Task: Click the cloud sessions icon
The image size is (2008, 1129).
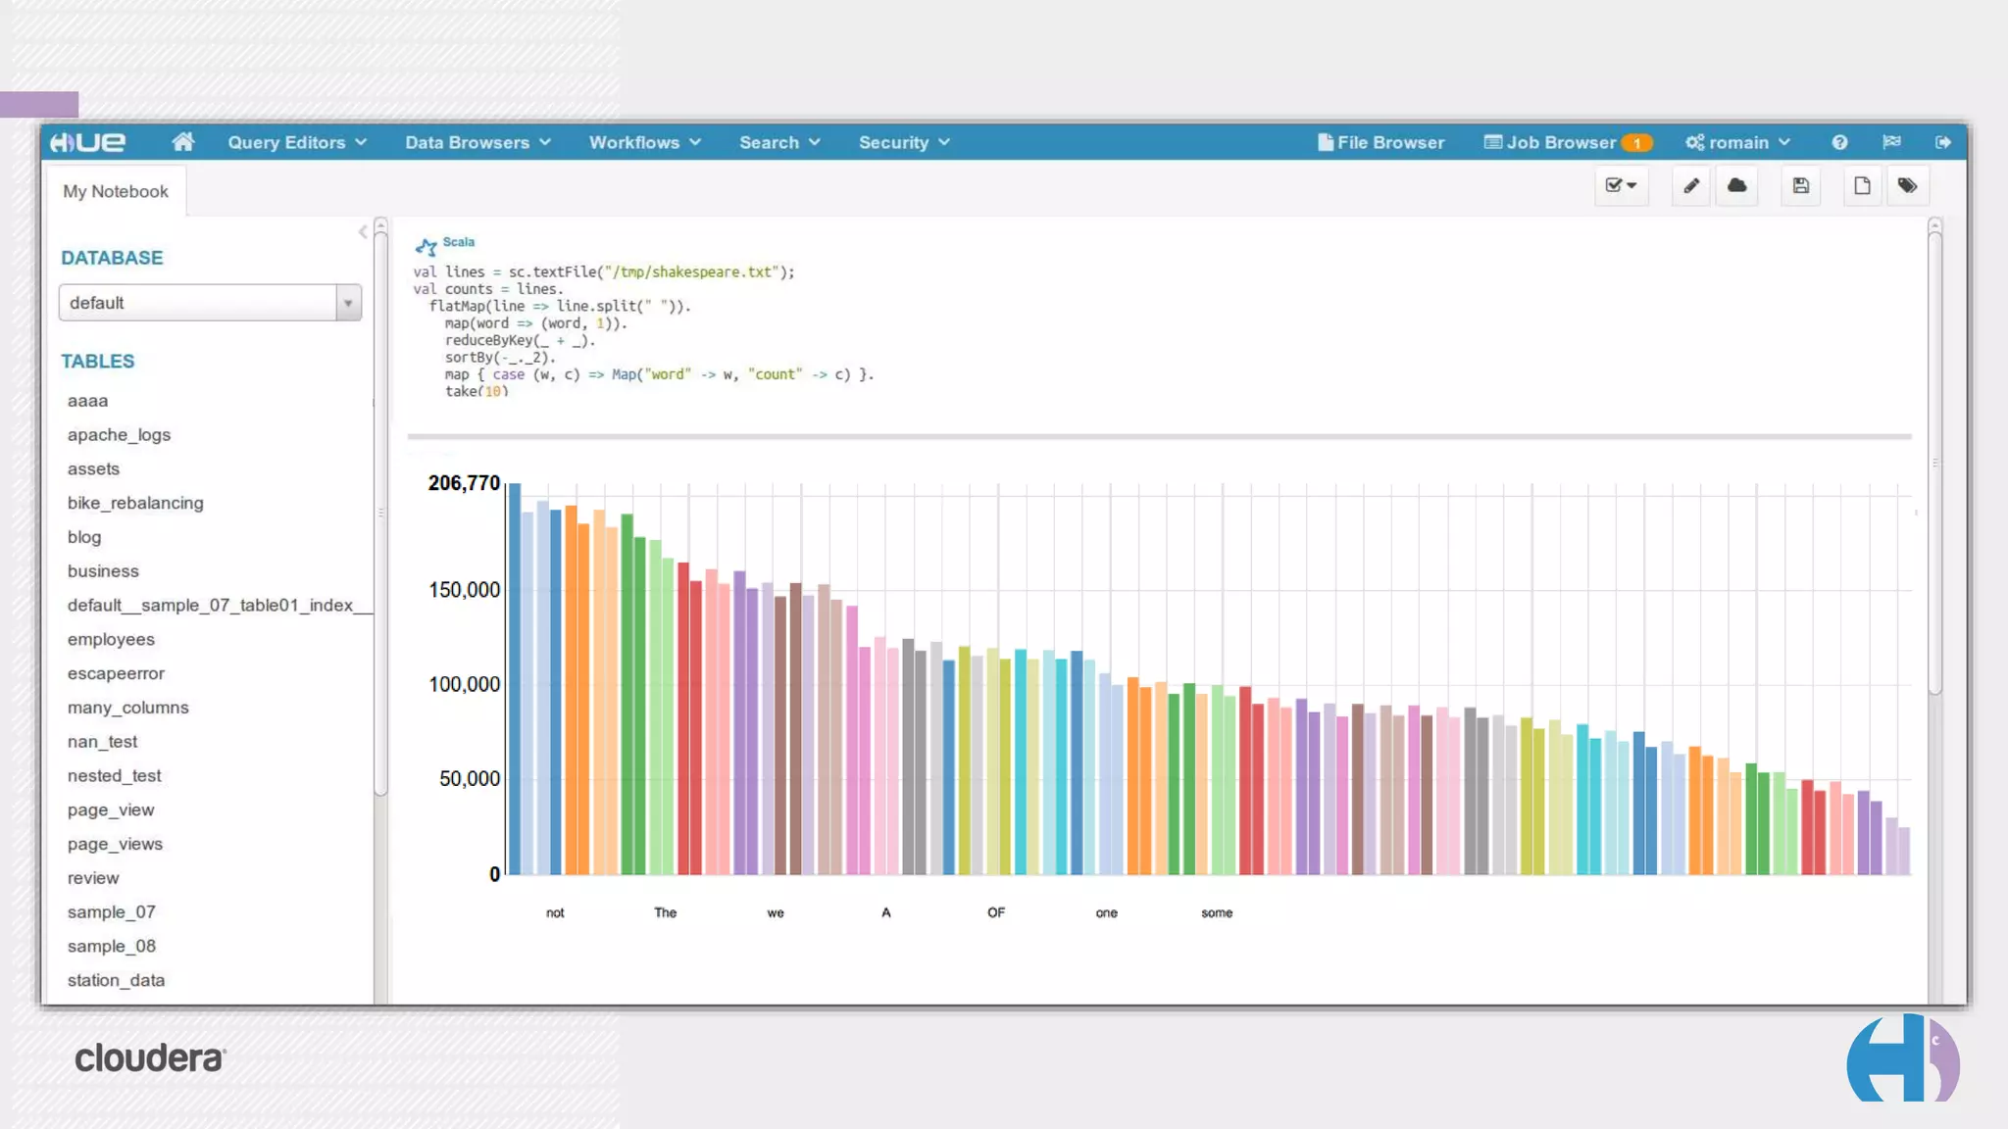Action: 1736,186
